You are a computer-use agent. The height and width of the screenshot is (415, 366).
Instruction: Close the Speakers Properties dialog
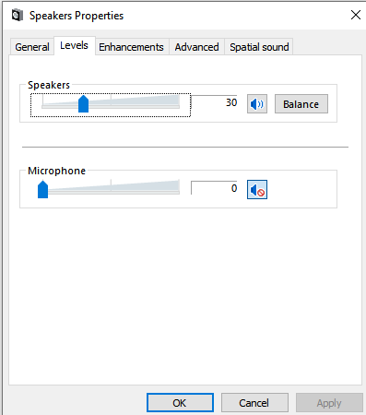point(356,15)
